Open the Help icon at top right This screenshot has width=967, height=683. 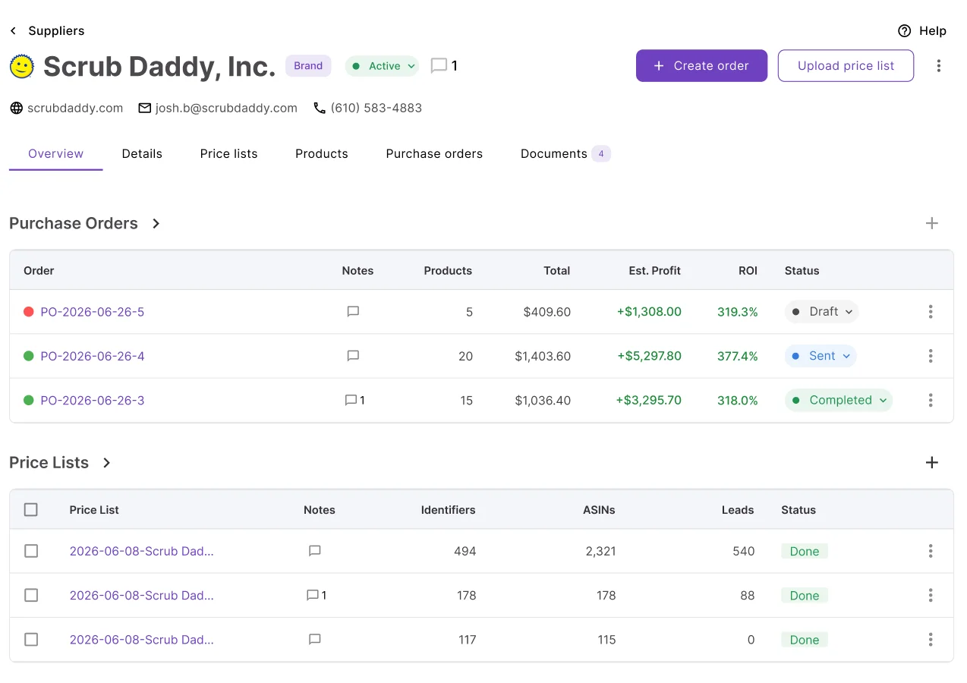pos(904,31)
